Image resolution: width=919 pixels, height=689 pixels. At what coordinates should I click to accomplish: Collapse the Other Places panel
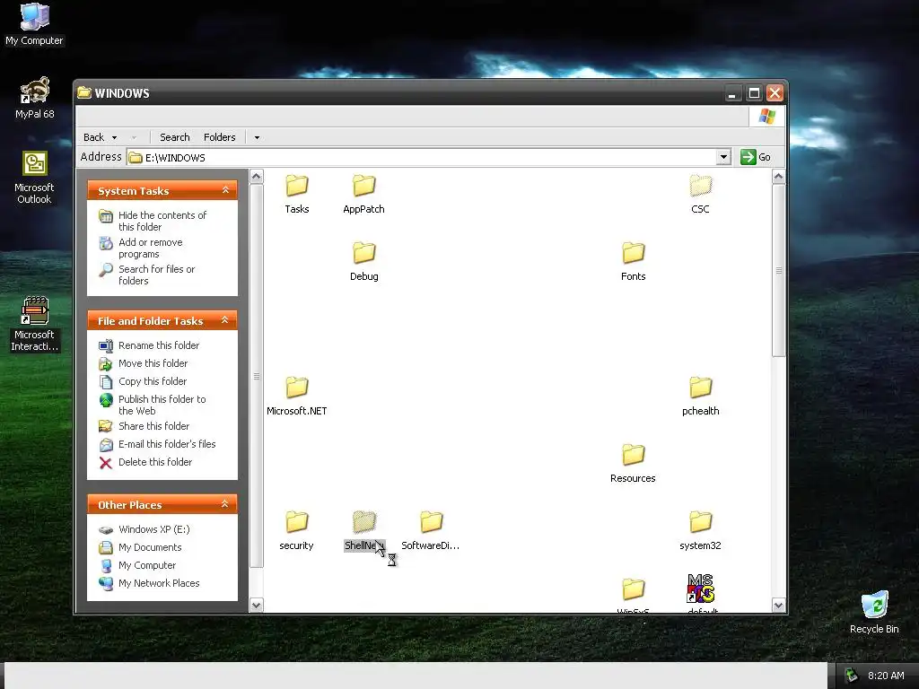tap(224, 504)
